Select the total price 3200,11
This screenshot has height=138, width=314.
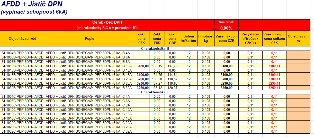pos(274,79)
